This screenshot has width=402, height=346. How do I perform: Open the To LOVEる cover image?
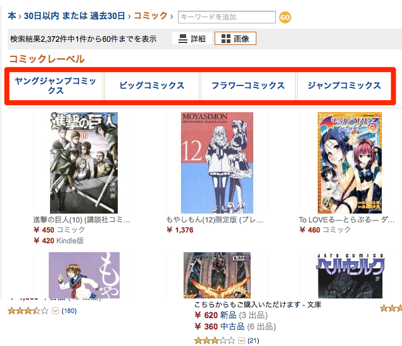(x=349, y=163)
